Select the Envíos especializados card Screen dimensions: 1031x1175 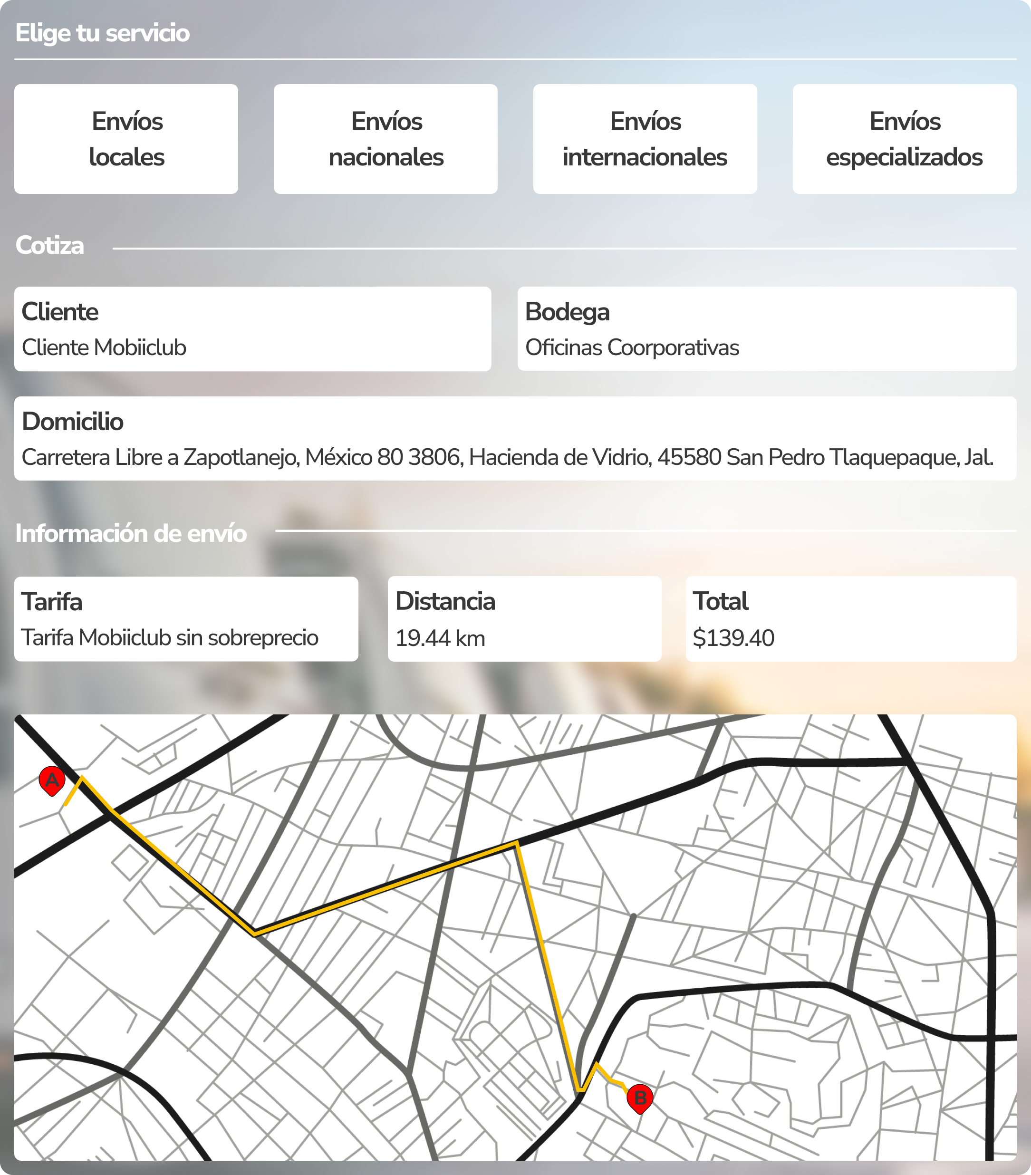click(x=904, y=139)
